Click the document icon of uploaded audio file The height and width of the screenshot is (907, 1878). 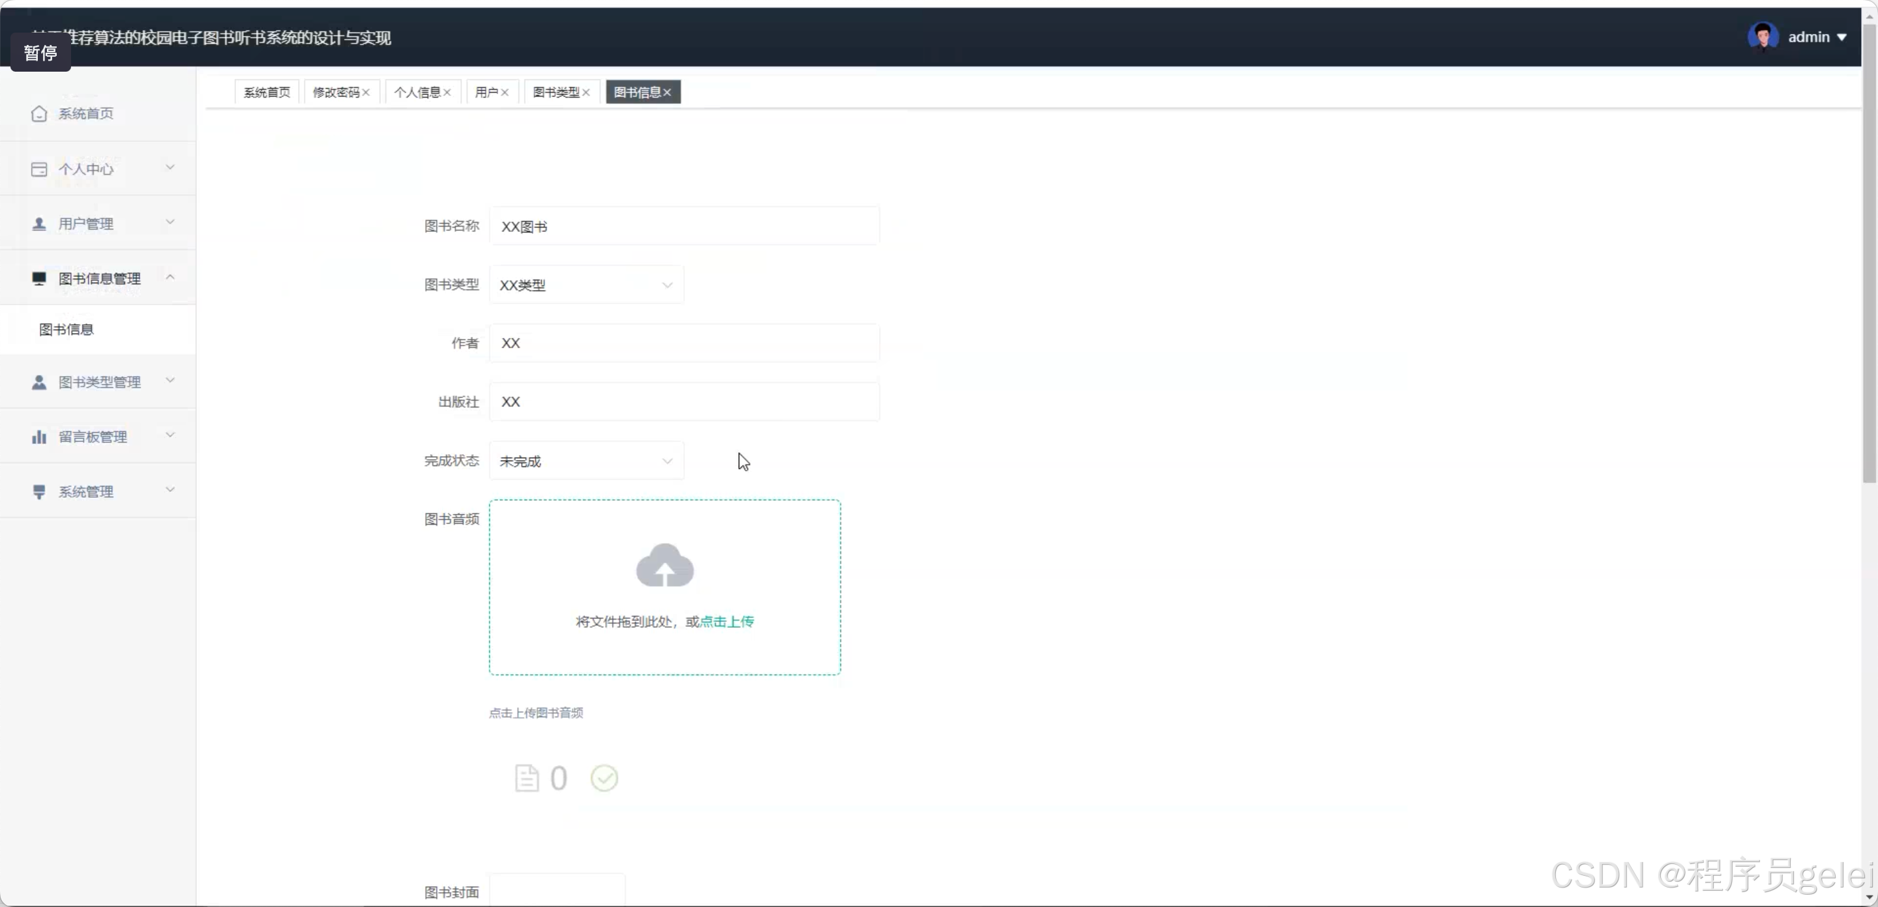(526, 778)
